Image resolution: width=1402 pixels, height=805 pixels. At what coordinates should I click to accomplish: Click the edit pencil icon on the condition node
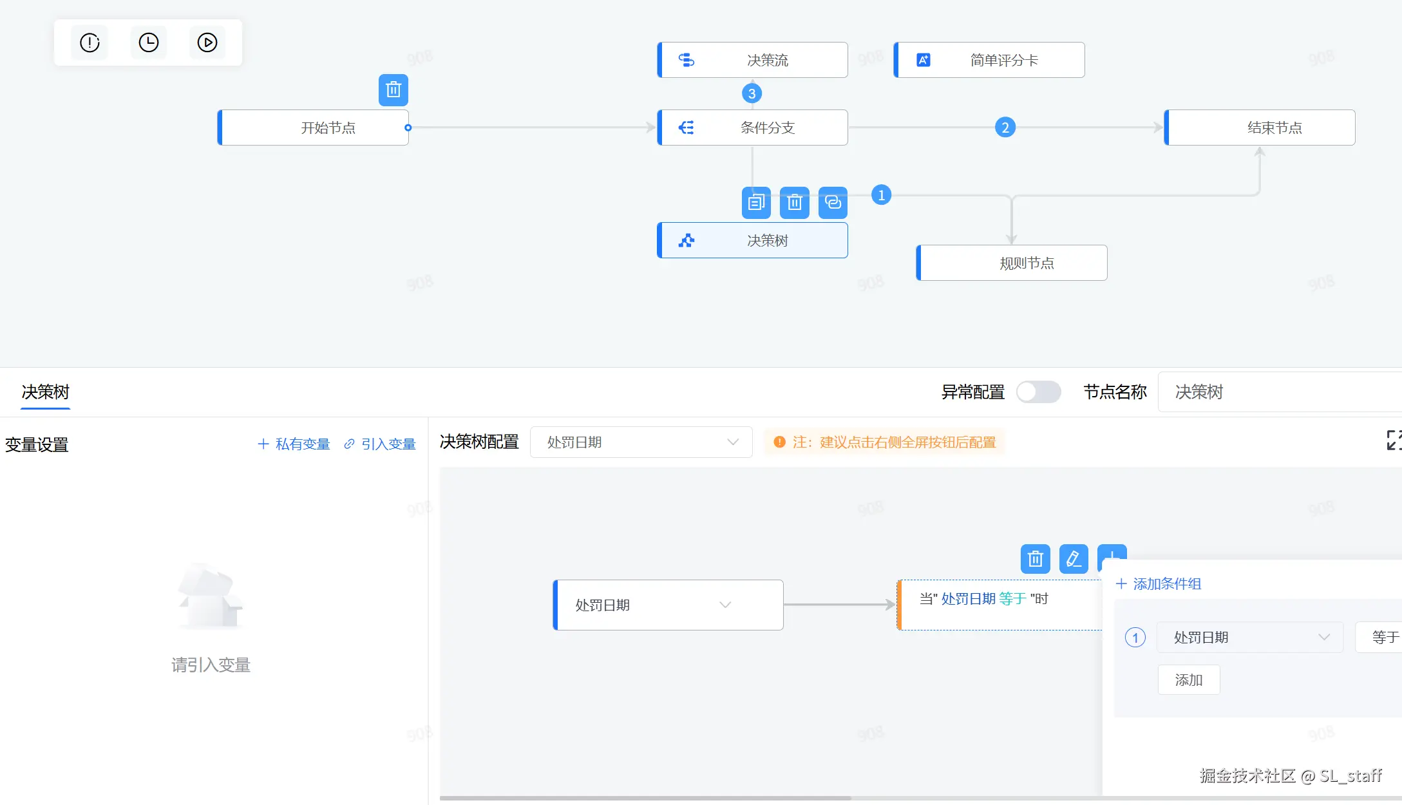pyautogui.click(x=1073, y=558)
